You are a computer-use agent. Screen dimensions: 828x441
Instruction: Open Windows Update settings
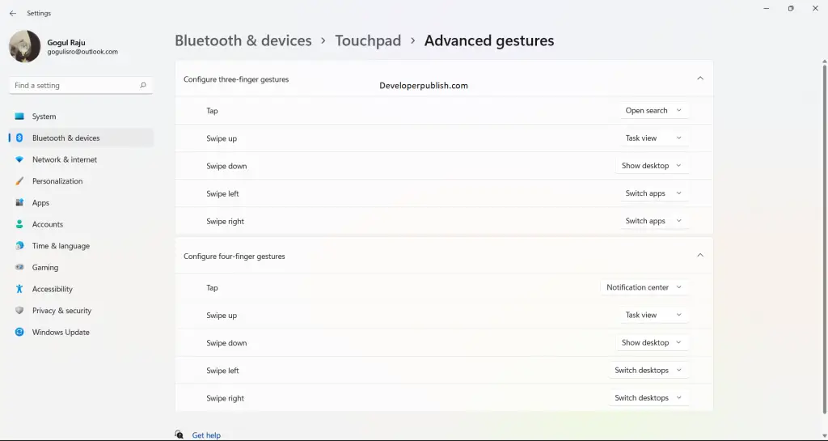click(x=81, y=333)
